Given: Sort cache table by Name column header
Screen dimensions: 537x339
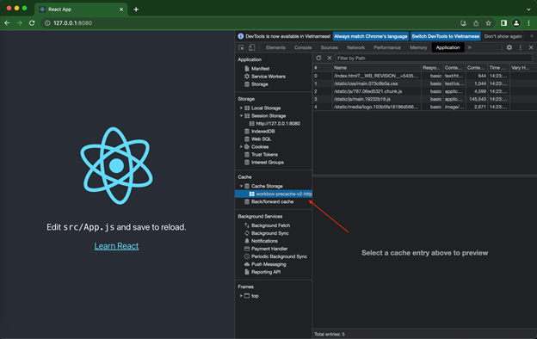Looking at the screenshot, I should (x=376, y=68).
